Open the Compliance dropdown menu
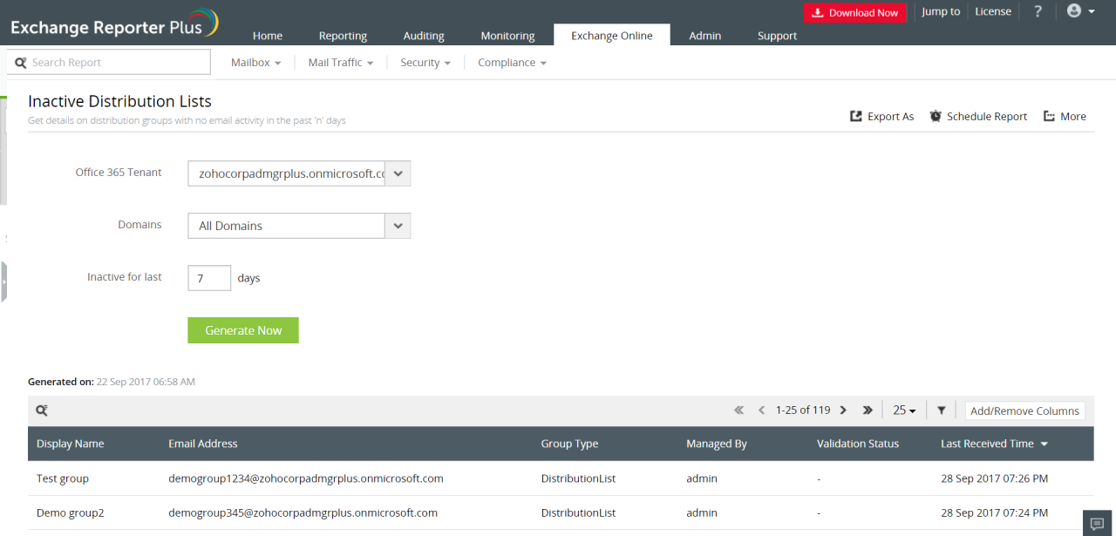Screen dimensions: 1116x536 click(513, 63)
